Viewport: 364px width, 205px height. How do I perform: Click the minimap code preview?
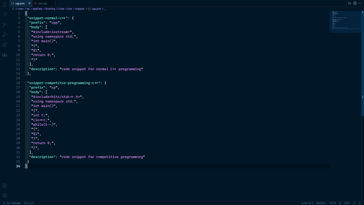[x=344, y=20]
